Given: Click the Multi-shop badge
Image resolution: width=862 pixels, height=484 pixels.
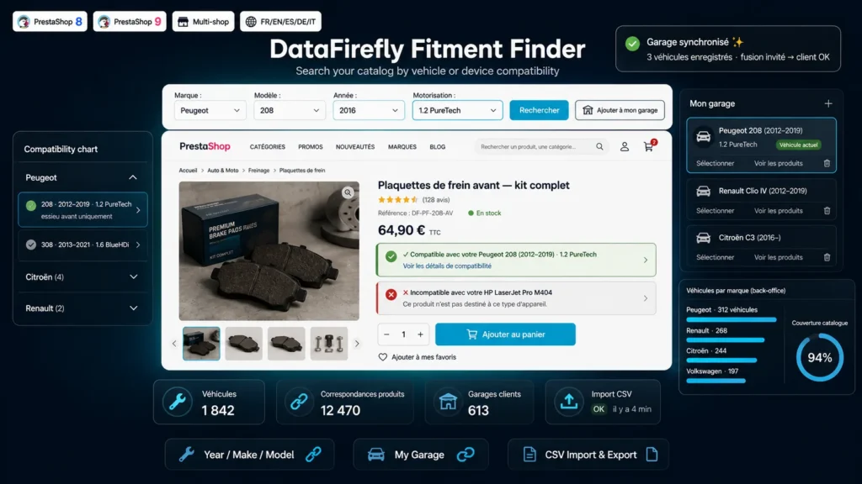Looking at the screenshot, I should 204,21.
